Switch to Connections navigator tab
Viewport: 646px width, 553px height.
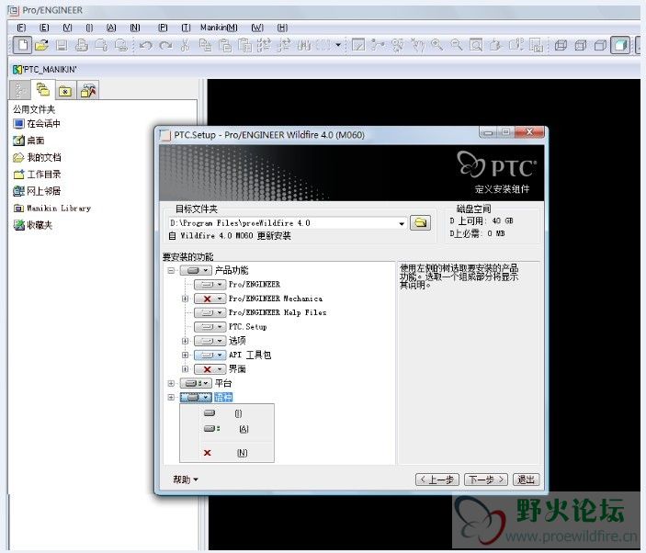click(87, 90)
